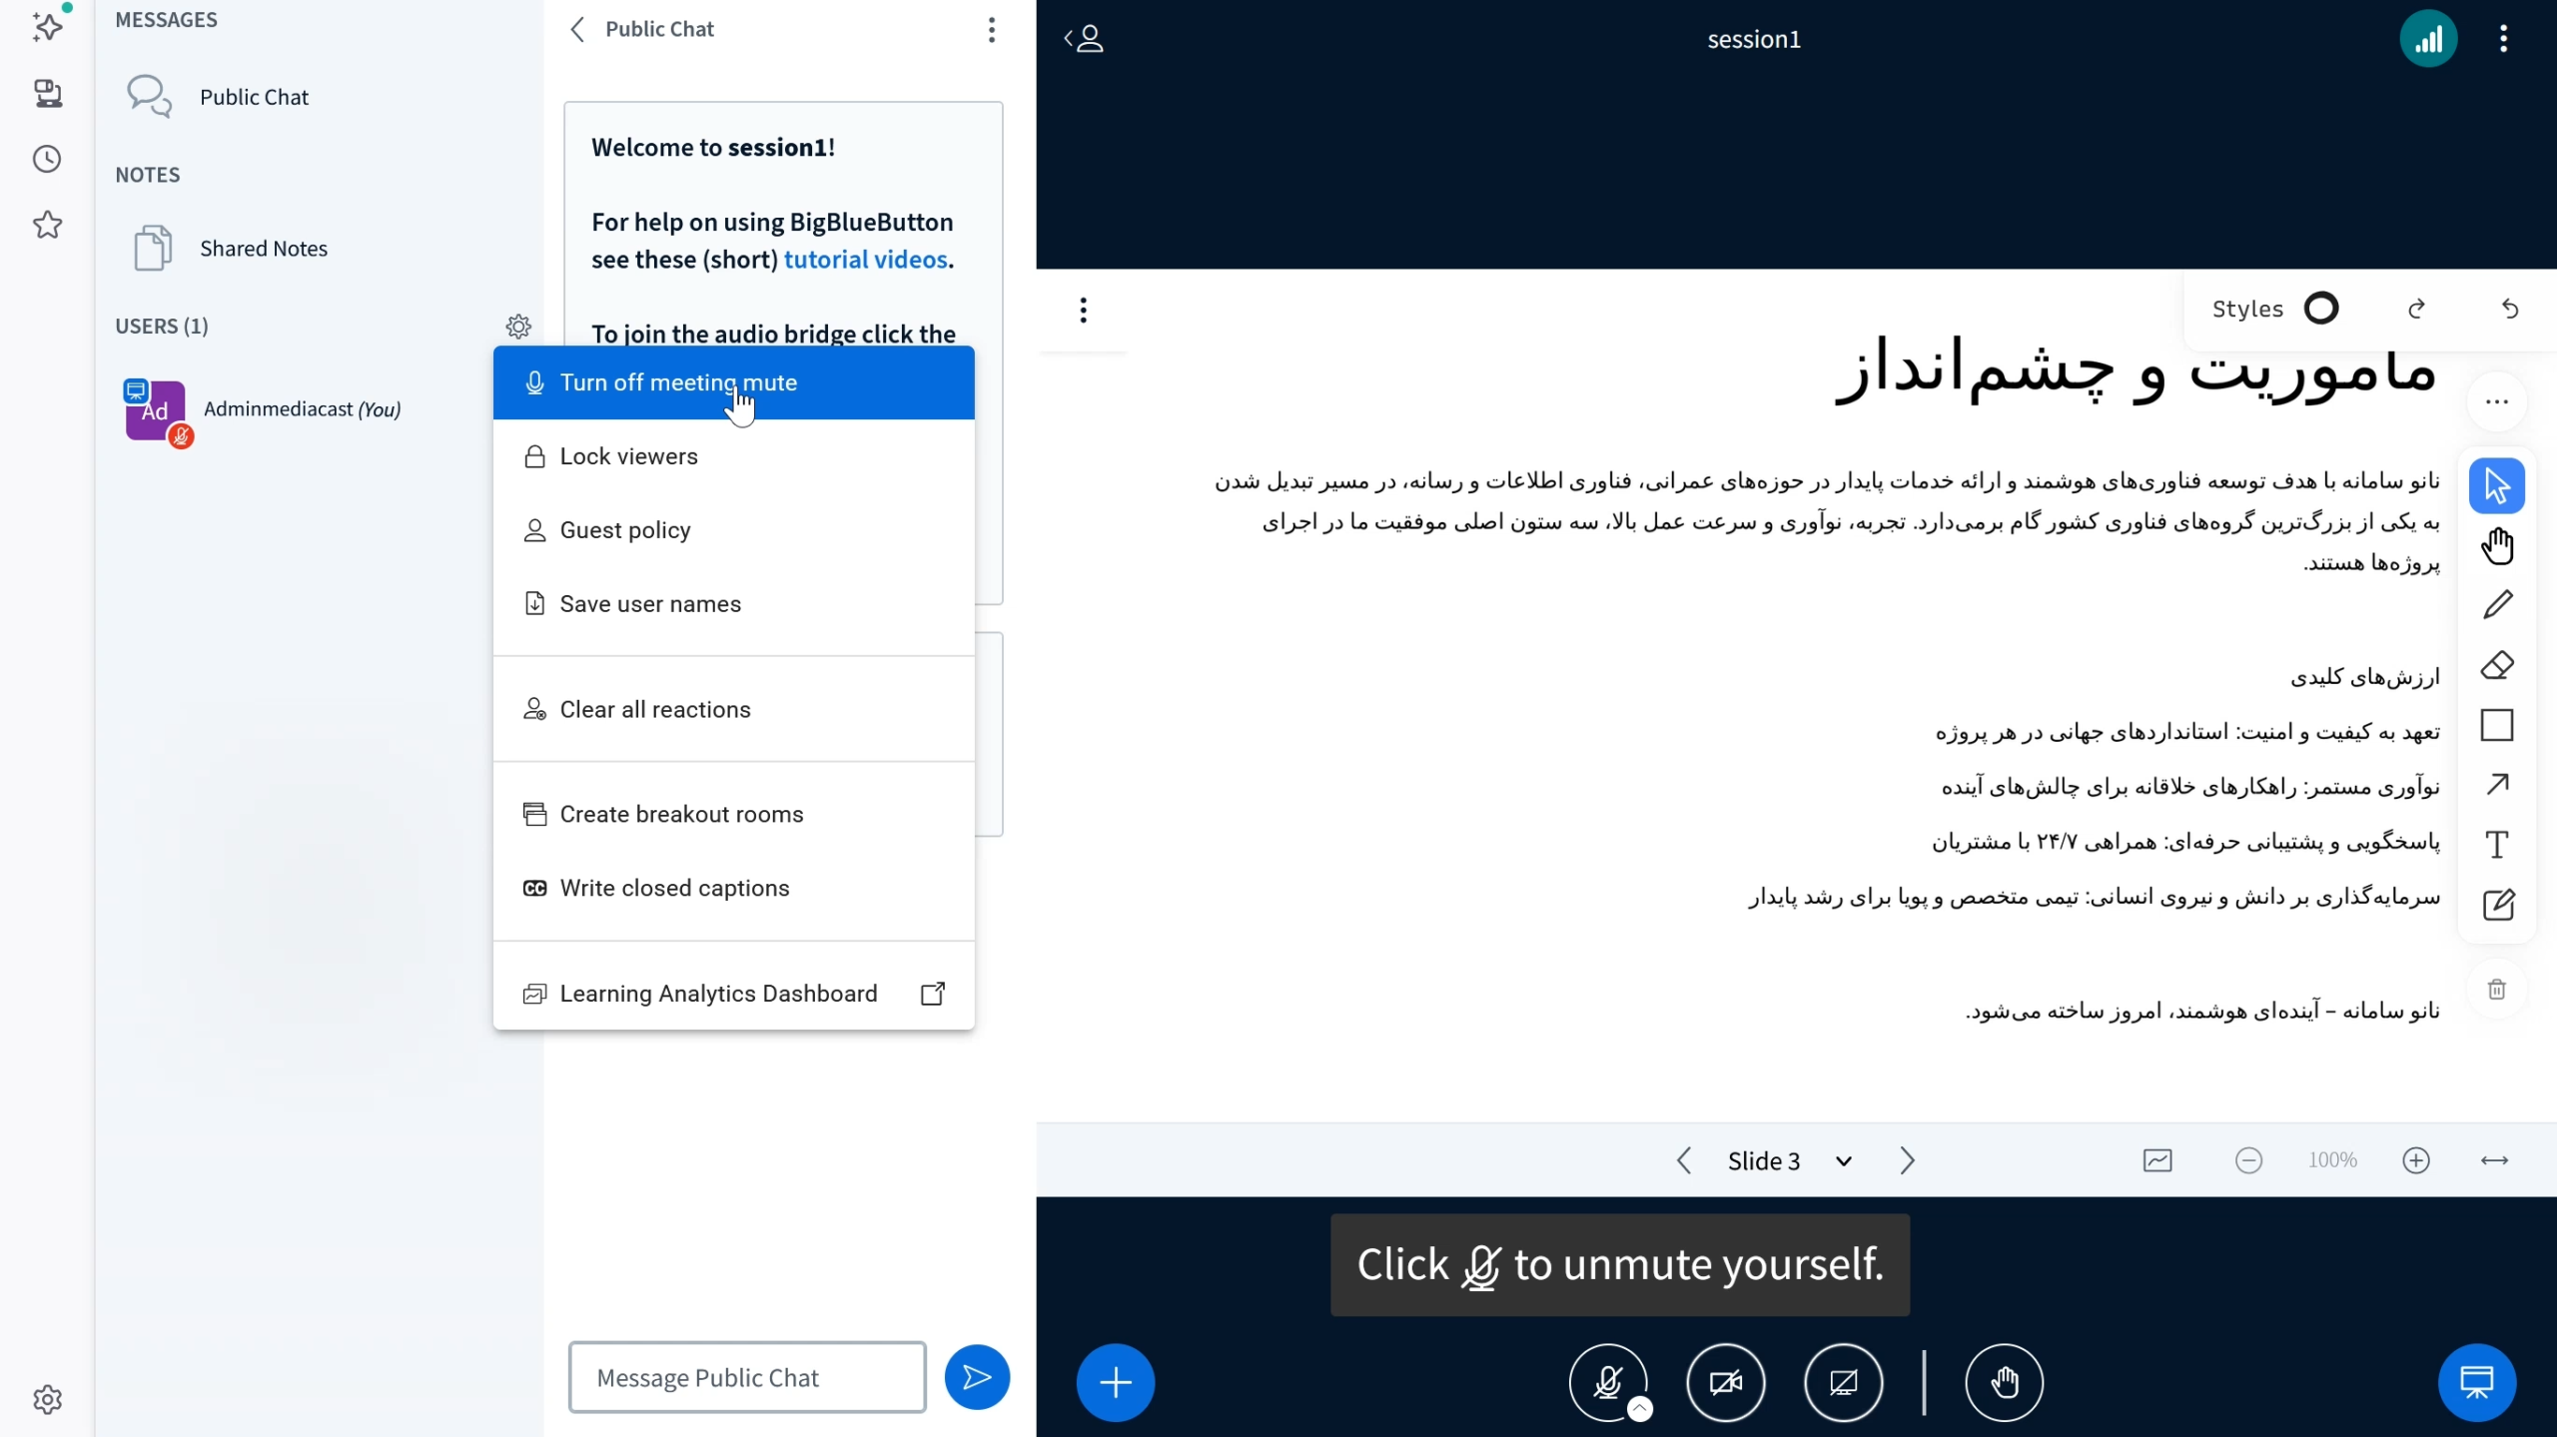The image size is (2557, 1437).
Task: Select the rectangle shape tool
Action: [x=2497, y=725]
